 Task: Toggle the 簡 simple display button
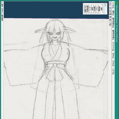pos(110,17)
